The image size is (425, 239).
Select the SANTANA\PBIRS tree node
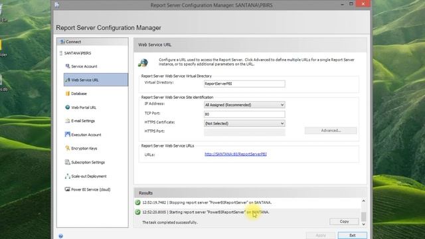tap(78, 53)
